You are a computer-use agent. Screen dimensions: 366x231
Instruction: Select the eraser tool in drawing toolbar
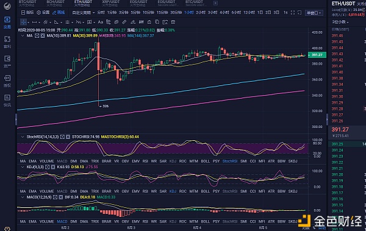tap(133, 22)
